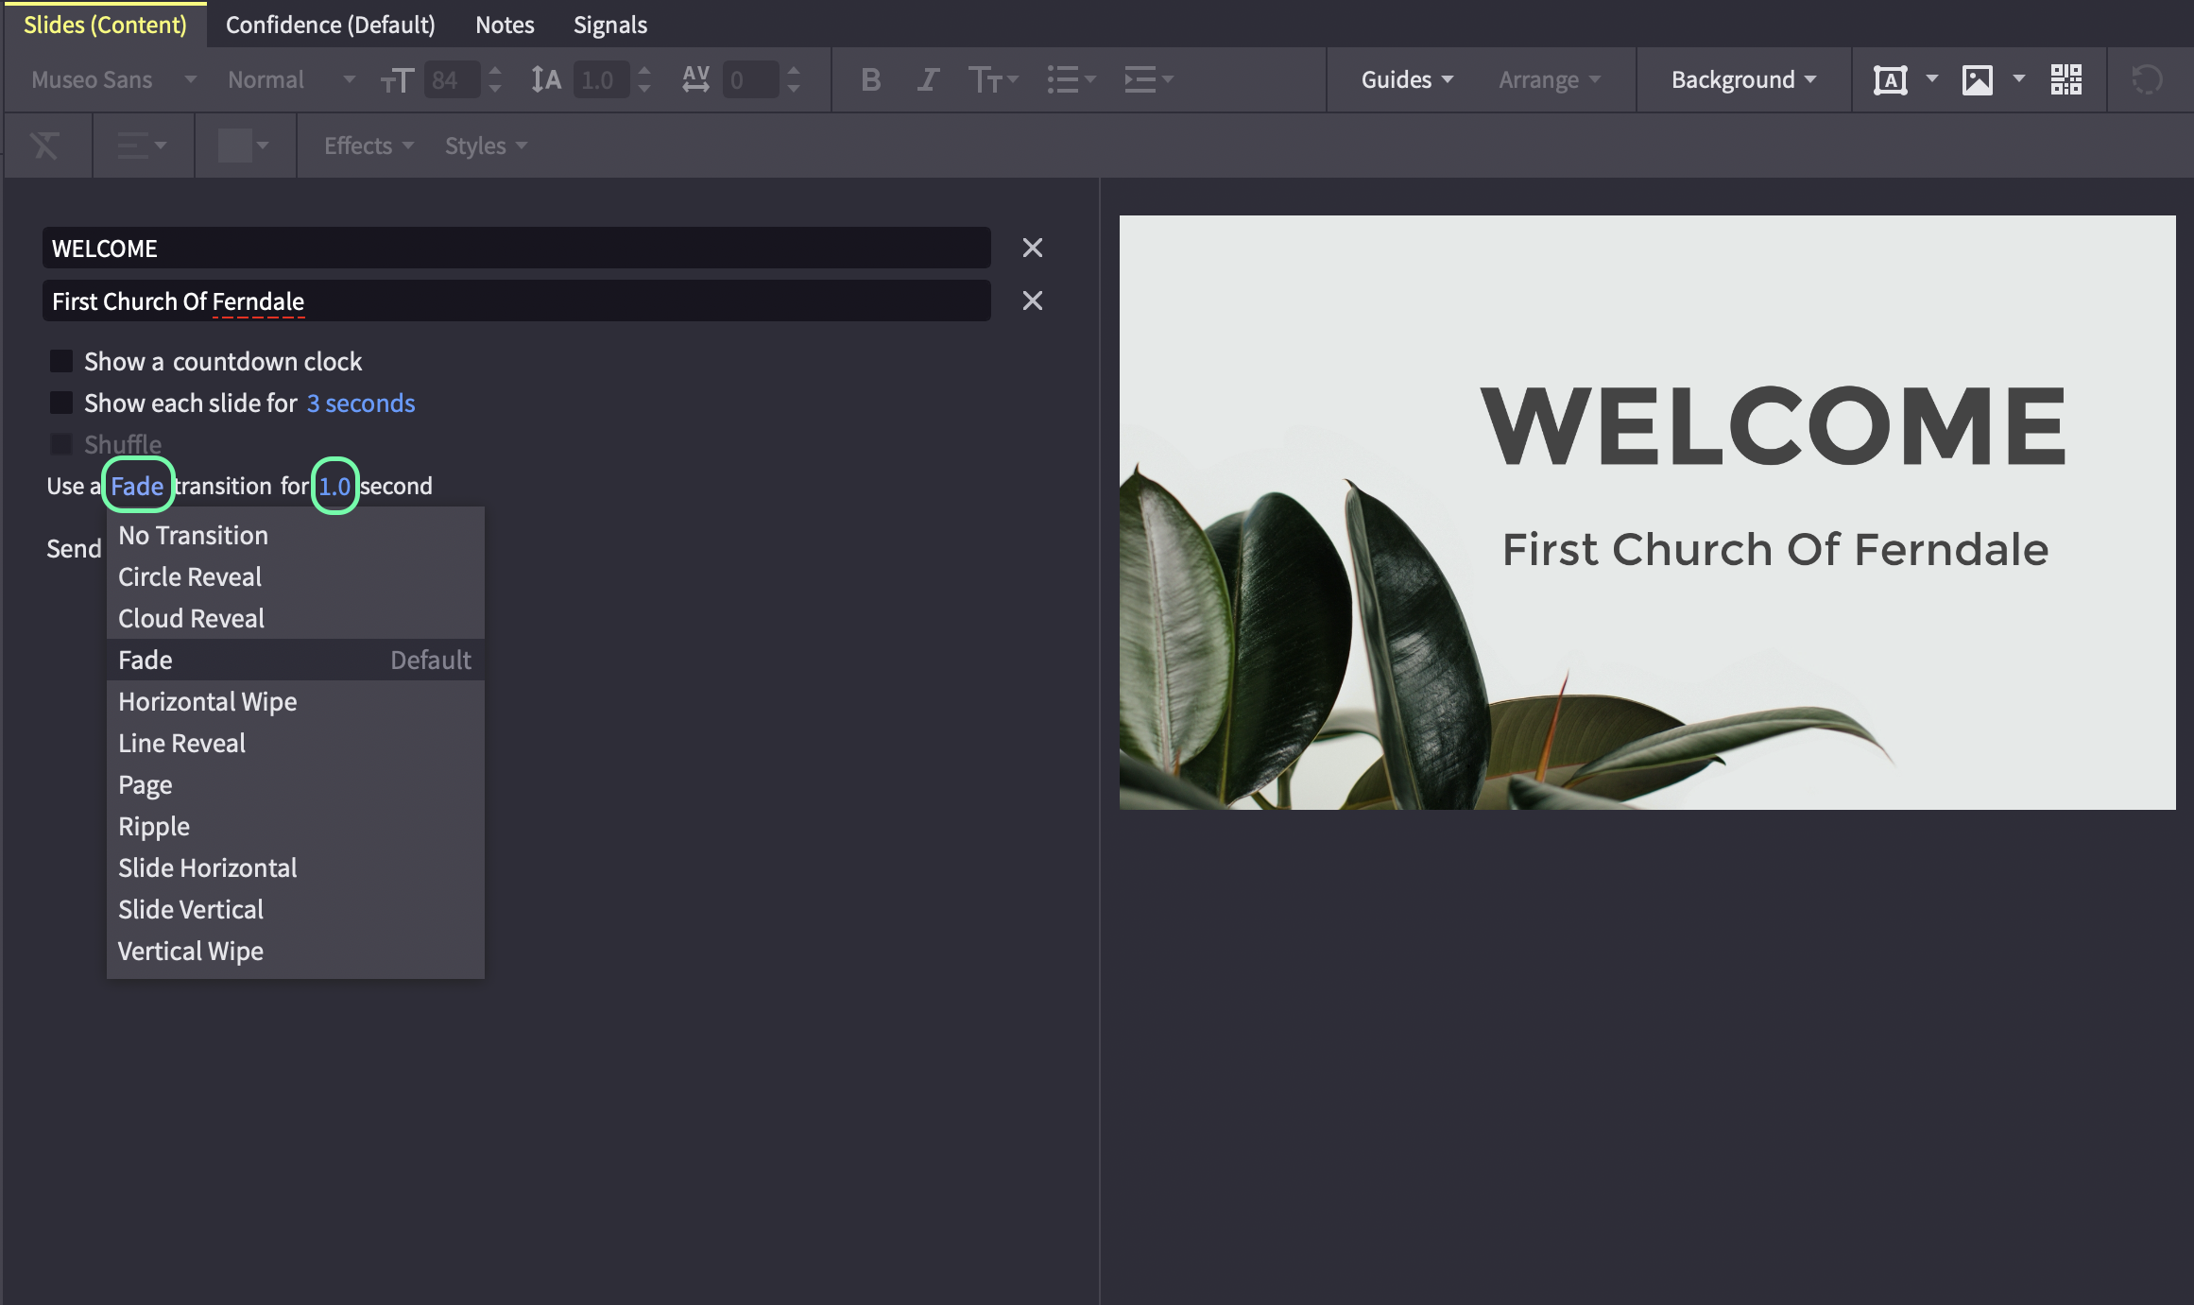Open the text fill color swatch
Screen dimensions: 2194x1305
(x=243, y=146)
